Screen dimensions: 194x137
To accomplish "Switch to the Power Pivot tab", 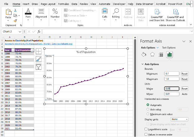I will (x=175, y=4).
